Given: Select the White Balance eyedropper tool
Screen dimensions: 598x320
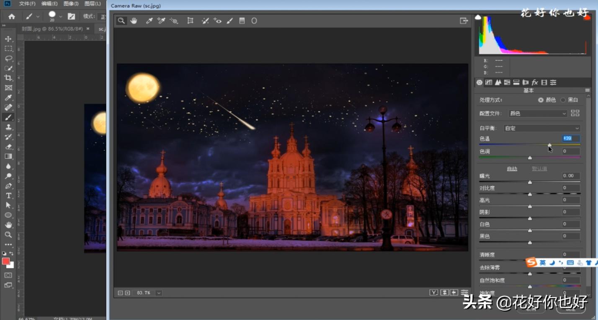Looking at the screenshot, I should [149, 21].
